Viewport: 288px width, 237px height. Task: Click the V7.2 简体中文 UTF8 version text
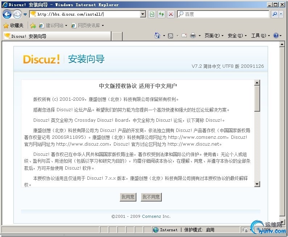pos(228,66)
